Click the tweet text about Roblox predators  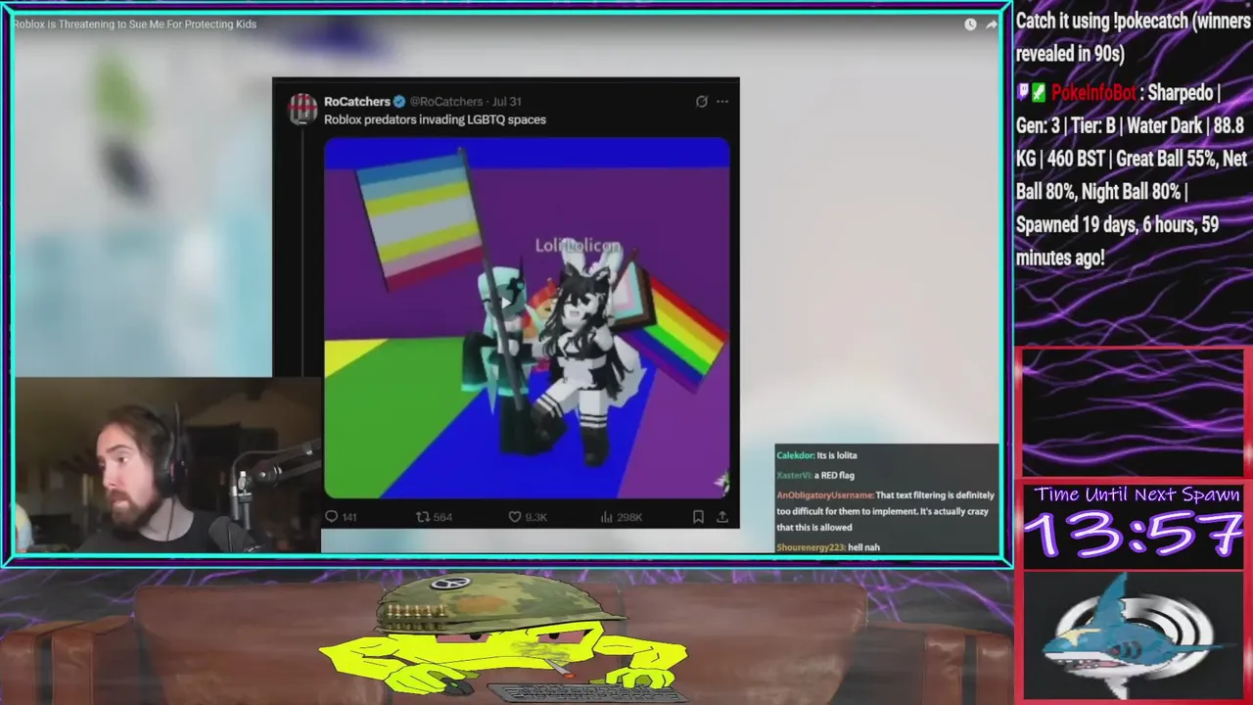point(435,119)
